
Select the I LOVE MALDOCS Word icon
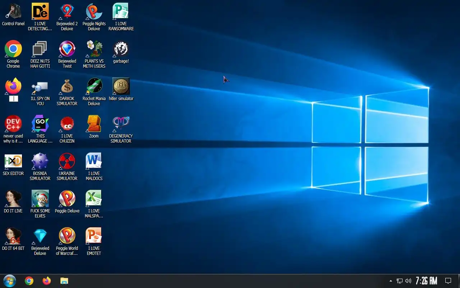[94, 161]
